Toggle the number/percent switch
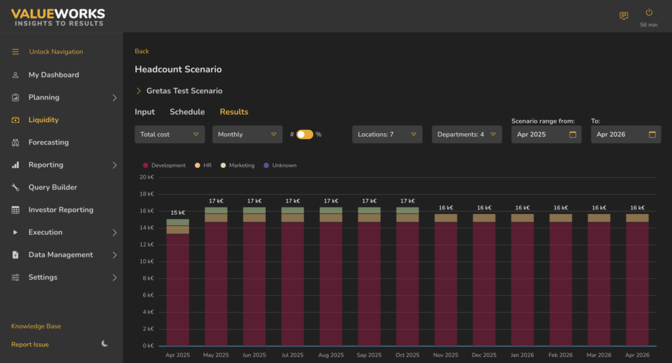Viewport: 672px width, 363px height. tap(304, 135)
